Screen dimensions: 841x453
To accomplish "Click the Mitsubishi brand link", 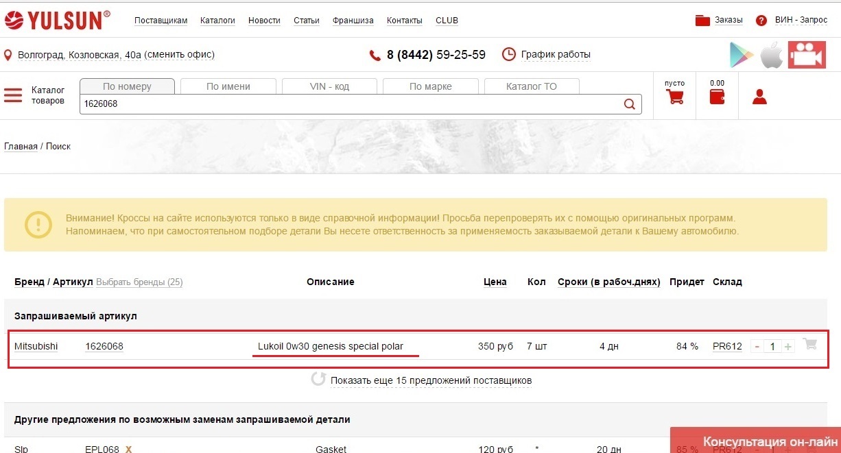I will (36, 347).
